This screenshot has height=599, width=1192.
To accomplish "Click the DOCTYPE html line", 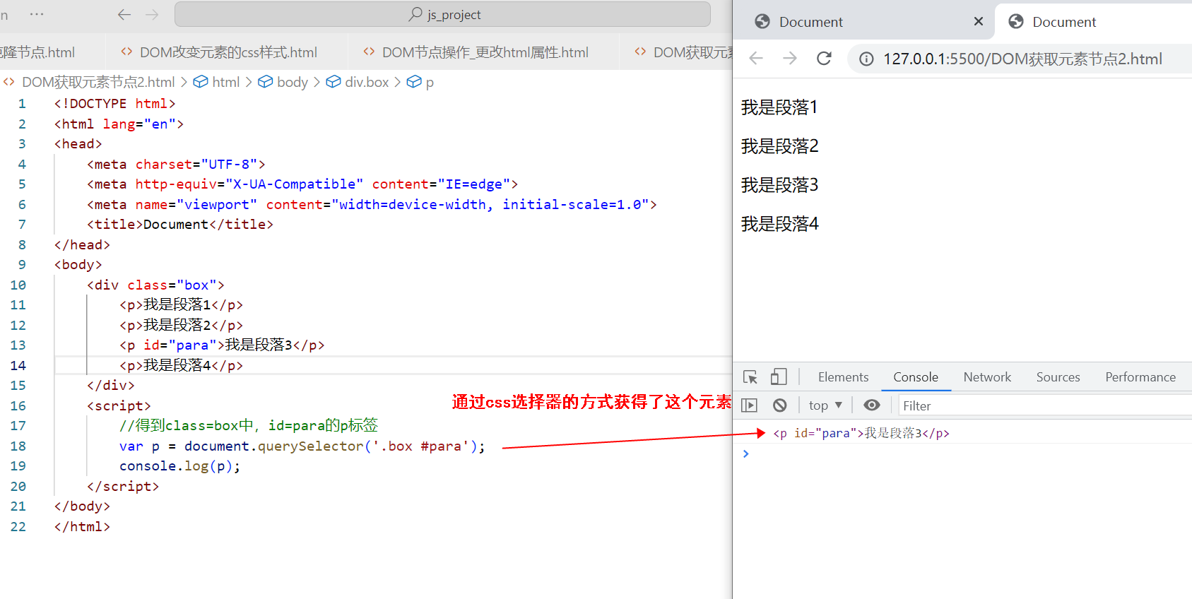I will click(x=114, y=103).
